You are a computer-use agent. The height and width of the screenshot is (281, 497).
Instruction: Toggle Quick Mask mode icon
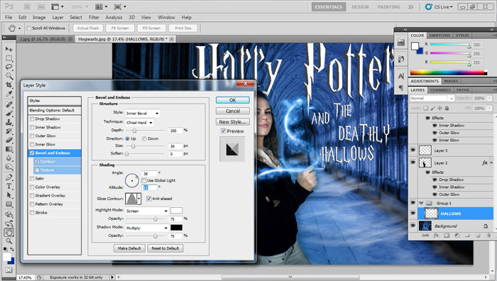pyautogui.click(x=9, y=270)
